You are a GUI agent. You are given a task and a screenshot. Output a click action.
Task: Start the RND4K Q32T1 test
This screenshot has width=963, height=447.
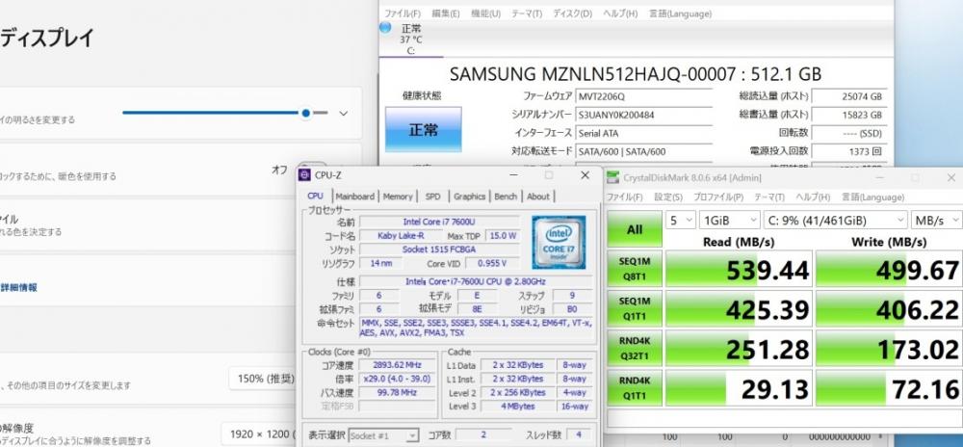[635, 348]
